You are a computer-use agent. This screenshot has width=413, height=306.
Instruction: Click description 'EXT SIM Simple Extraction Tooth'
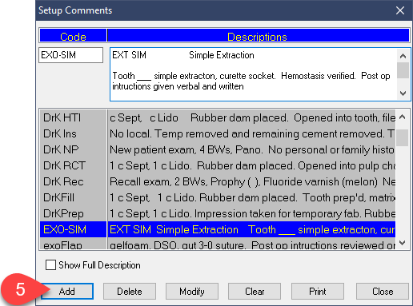[251, 229]
